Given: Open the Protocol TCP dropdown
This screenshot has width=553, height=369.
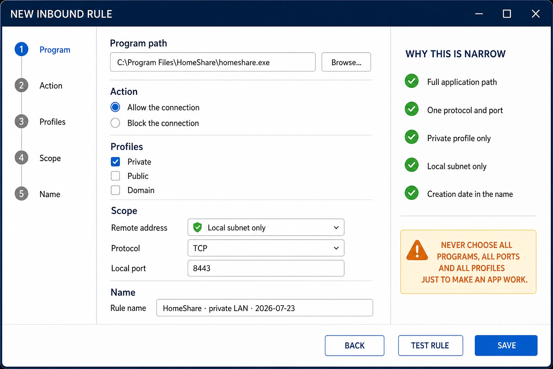Looking at the screenshot, I should [266, 248].
